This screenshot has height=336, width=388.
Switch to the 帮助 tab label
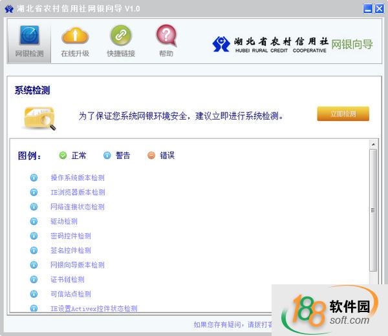coord(166,54)
